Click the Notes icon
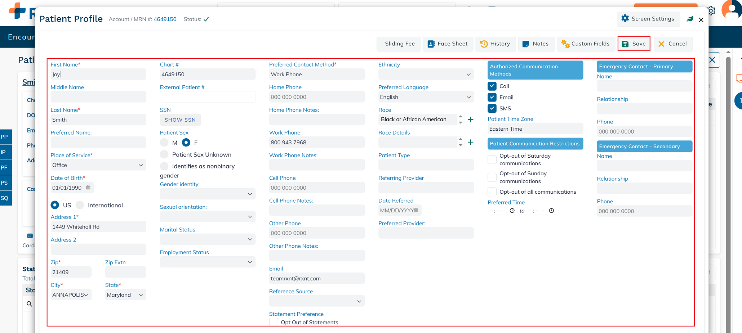Image resolution: width=742 pixels, height=333 pixels. (526, 44)
